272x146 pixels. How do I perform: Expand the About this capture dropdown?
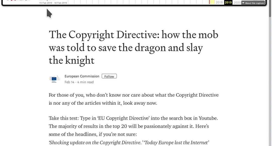(253, 3)
